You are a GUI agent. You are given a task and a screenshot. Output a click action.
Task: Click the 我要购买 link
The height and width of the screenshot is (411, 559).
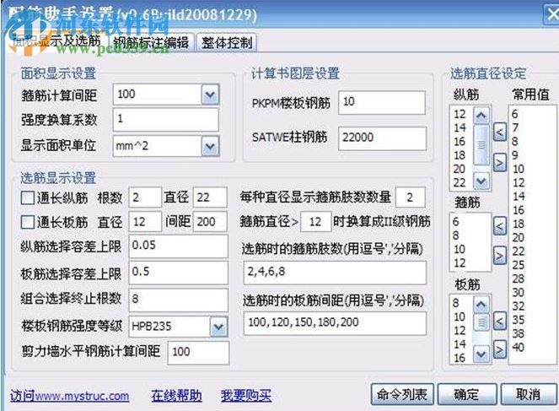point(246,396)
